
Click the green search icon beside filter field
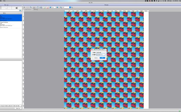click(20, 10)
